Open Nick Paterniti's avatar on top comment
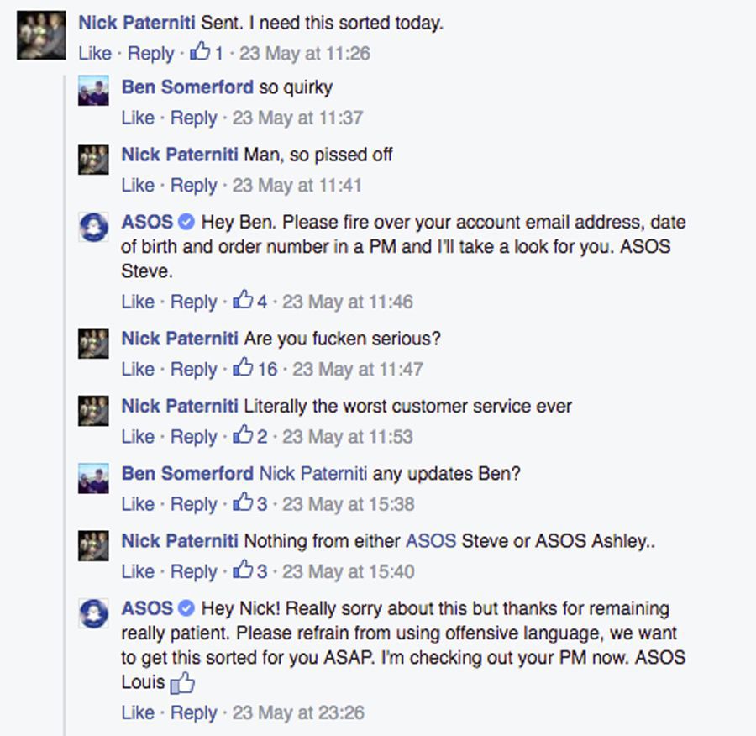This screenshot has height=736, width=756. 41,35
